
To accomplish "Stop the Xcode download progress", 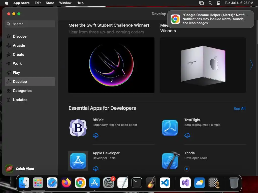I will point(187,169).
